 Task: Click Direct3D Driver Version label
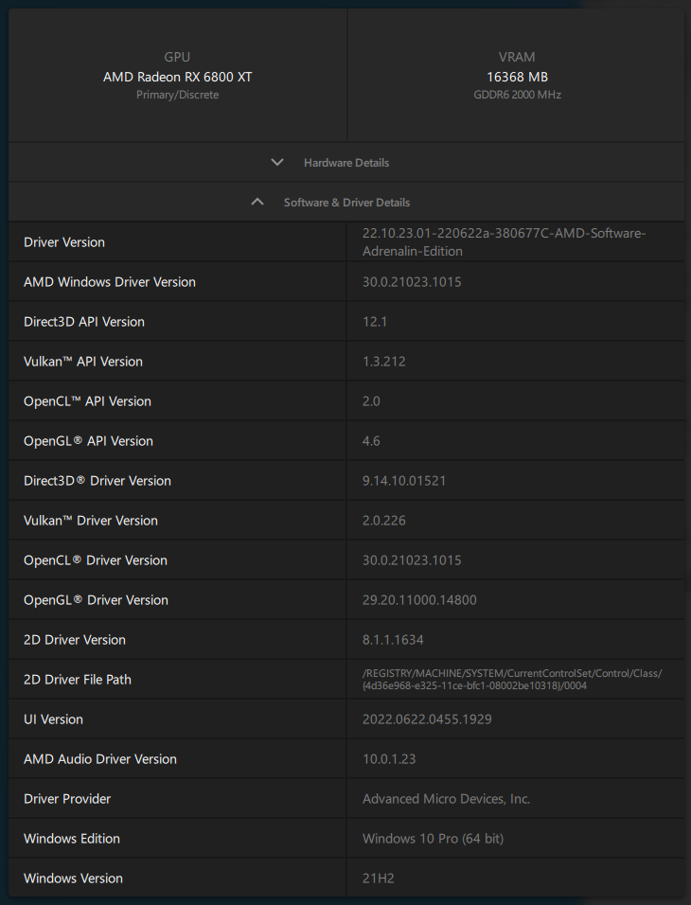click(x=97, y=481)
